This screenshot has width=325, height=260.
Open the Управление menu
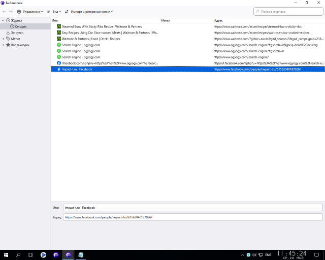[x=30, y=12]
